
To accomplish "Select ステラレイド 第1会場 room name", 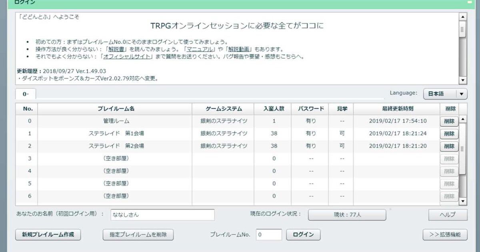I will (116, 134).
